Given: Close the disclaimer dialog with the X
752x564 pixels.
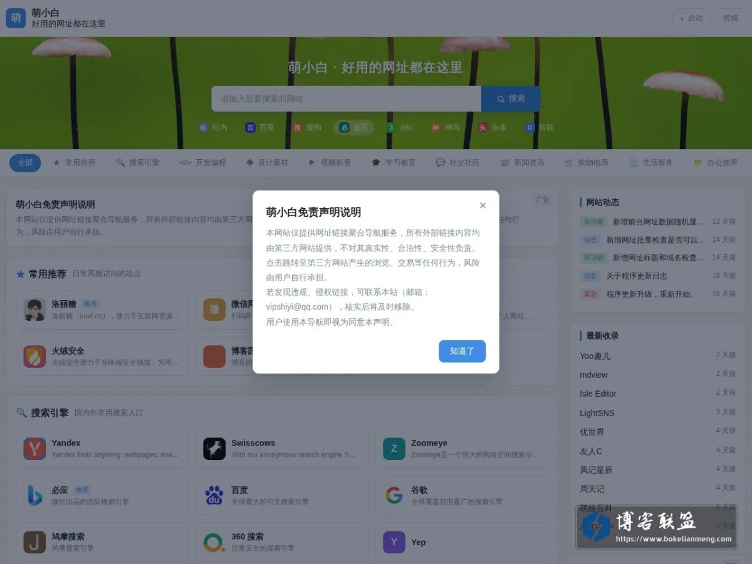Looking at the screenshot, I should click(483, 205).
